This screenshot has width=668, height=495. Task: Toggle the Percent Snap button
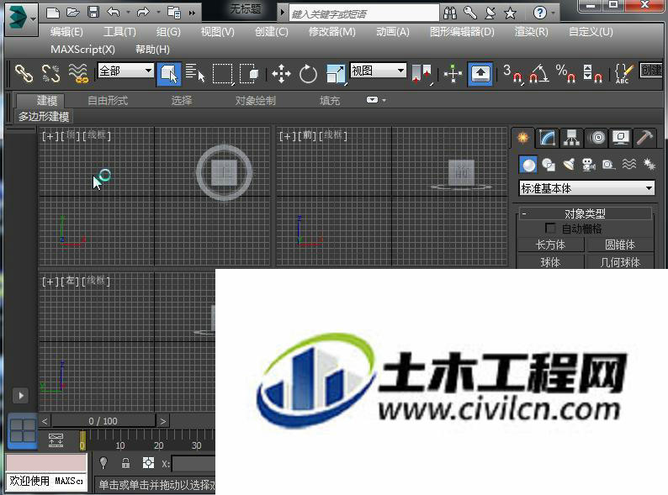pos(565,74)
